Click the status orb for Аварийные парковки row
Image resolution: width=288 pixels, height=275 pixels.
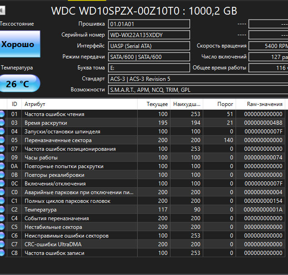click(2, 192)
